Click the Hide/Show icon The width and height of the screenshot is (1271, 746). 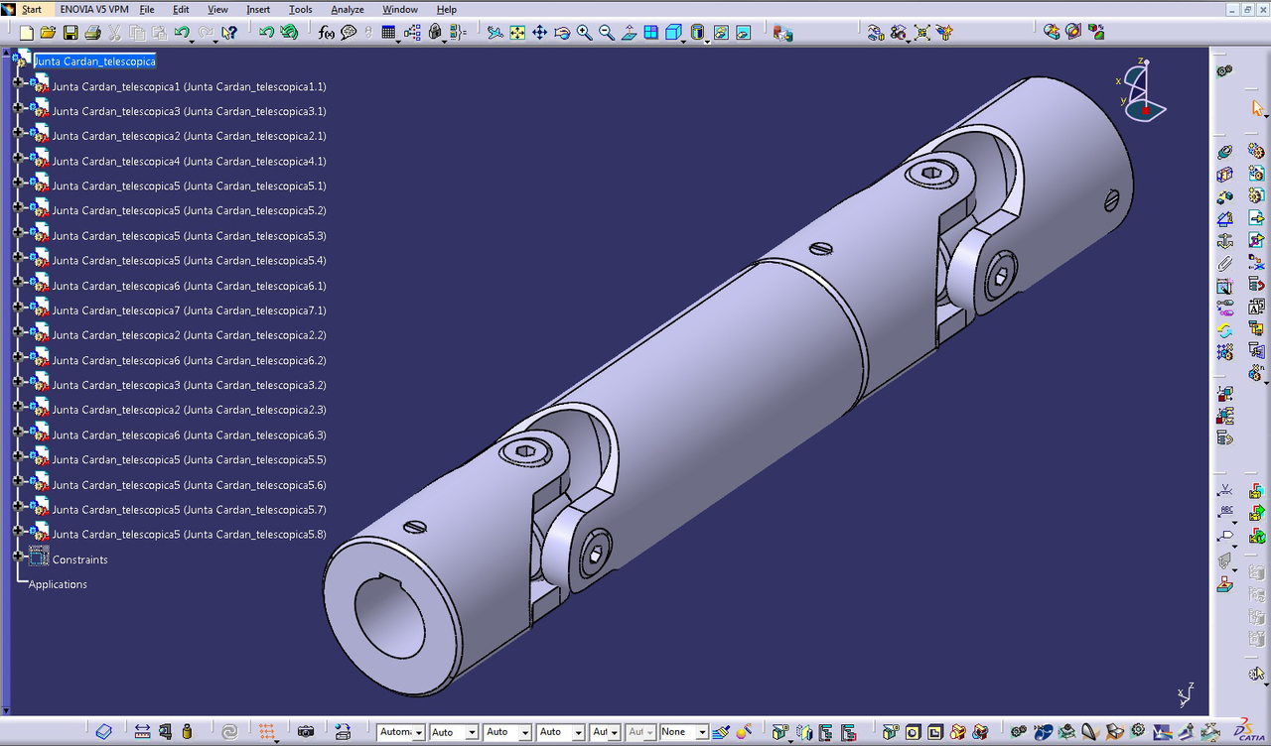pos(723,33)
